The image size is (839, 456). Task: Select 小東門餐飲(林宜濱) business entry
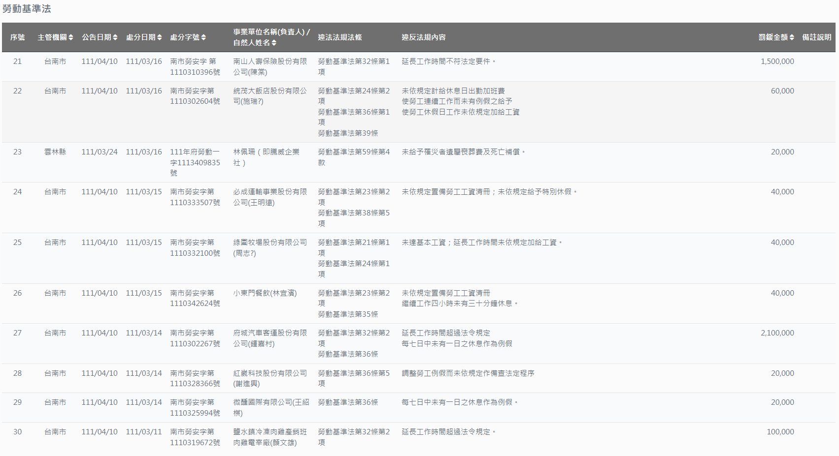[265, 293]
